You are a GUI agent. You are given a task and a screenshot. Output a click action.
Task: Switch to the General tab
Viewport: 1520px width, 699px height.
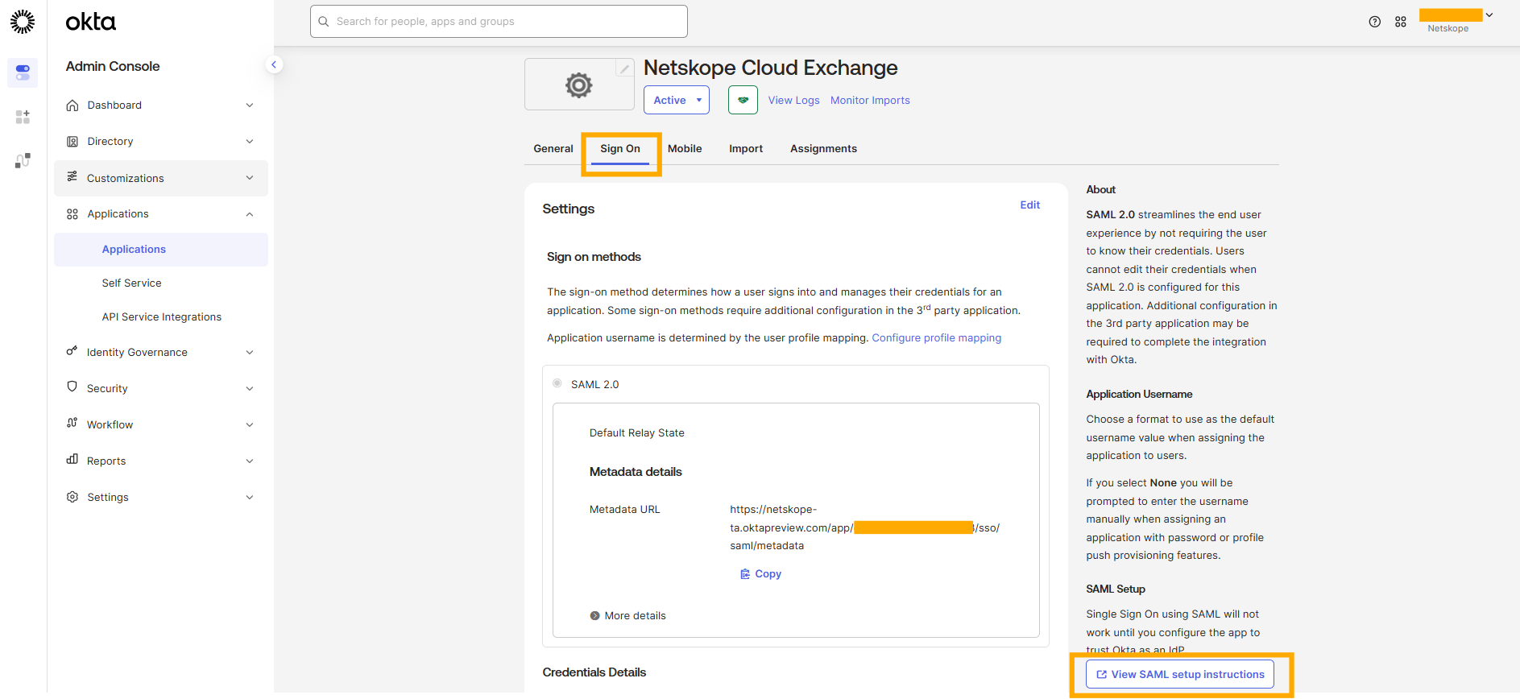click(553, 149)
